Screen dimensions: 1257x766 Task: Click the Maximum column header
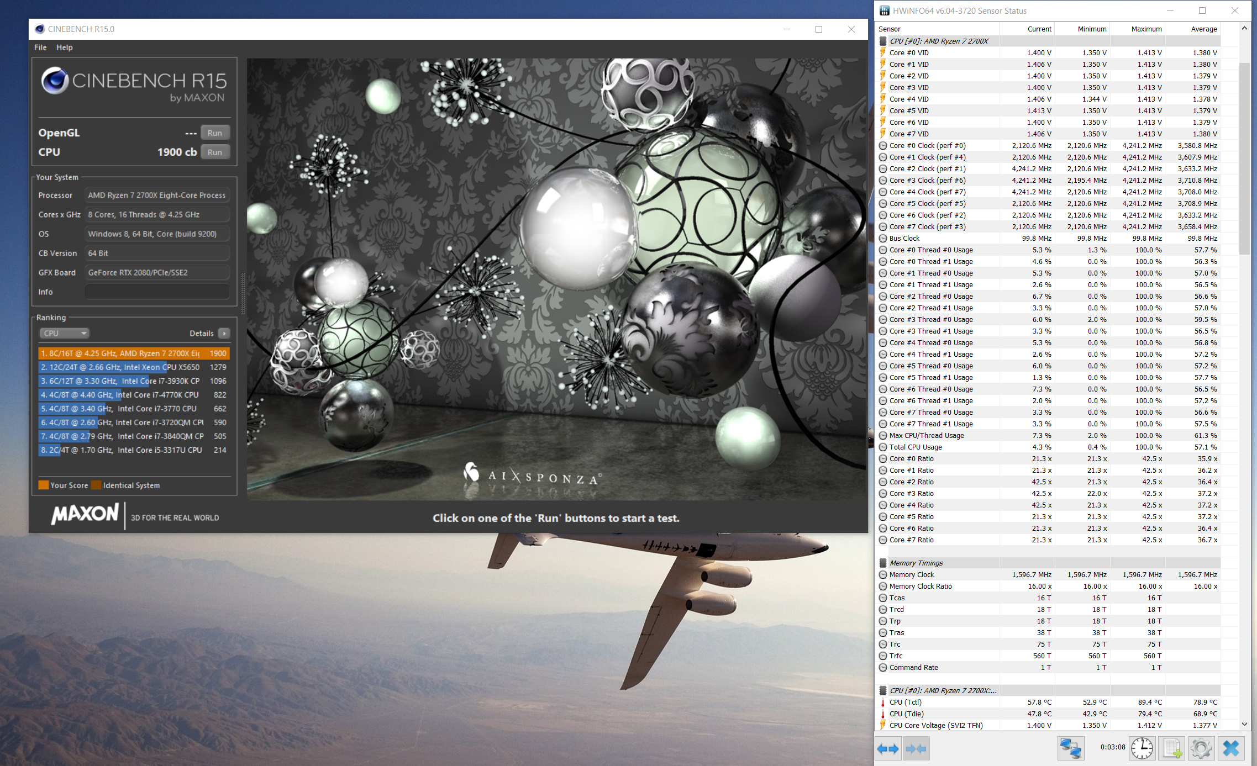coord(1138,29)
